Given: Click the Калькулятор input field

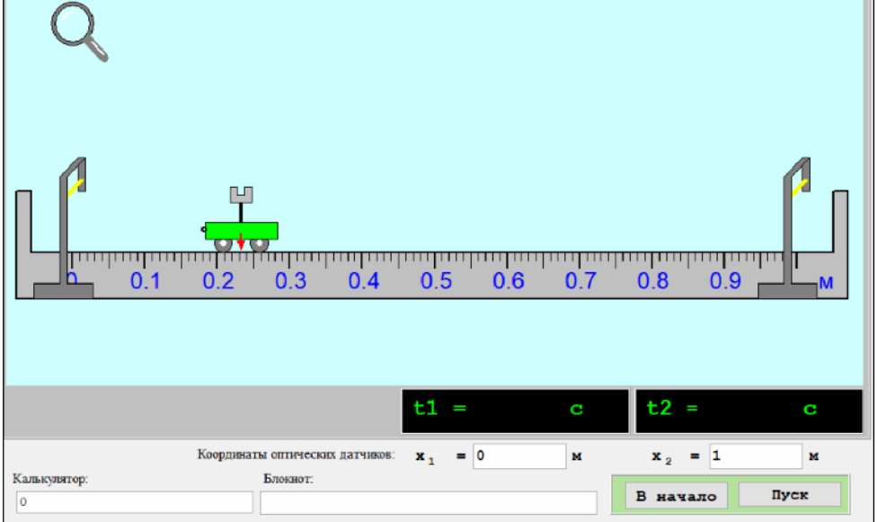Looking at the screenshot, I should pyautogui.click(x=134, y=502).
